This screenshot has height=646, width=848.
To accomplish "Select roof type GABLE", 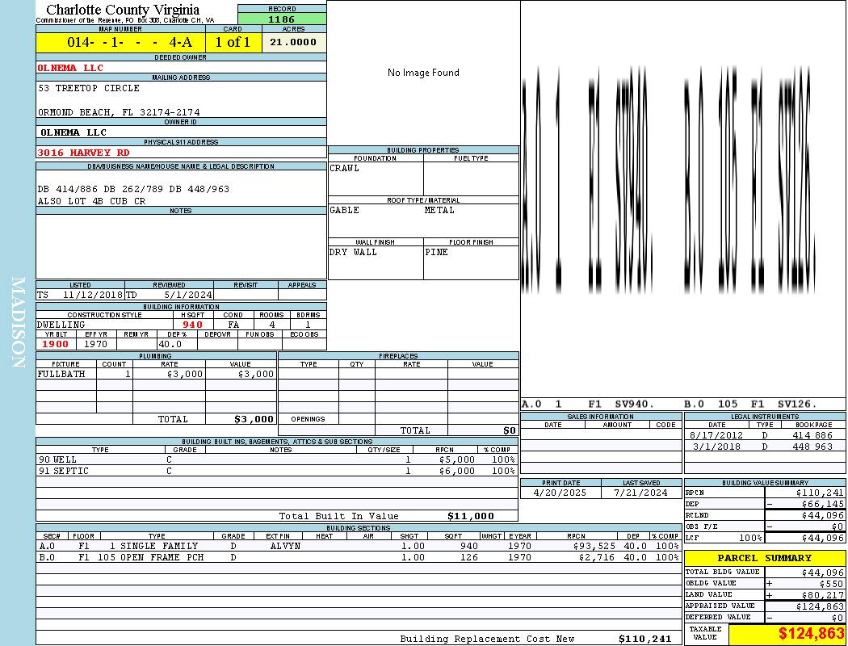I will tap(344, 210).
